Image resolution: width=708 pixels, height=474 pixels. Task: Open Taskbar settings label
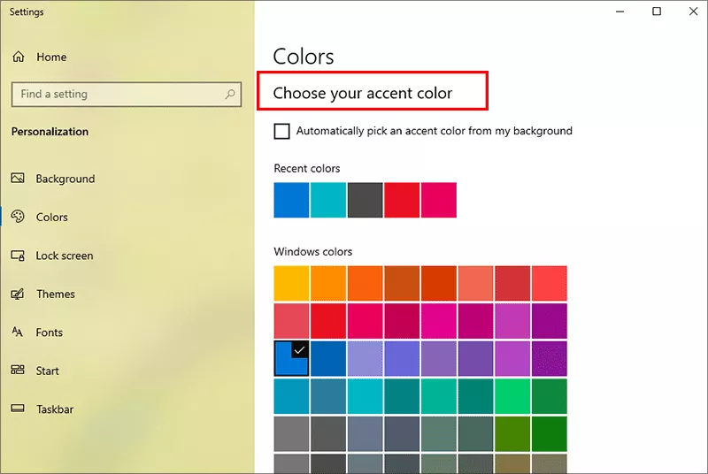[55, 409]
